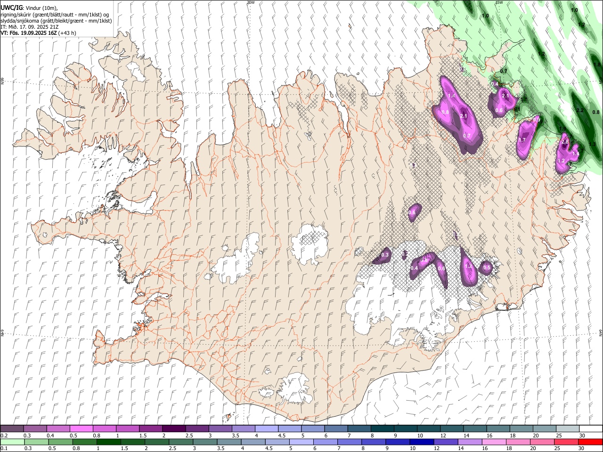Image resolution: width=603 pixels, height=452 pixels.
Task: Click the '0.3' snowfall value on the map
Action: [385, 255]
